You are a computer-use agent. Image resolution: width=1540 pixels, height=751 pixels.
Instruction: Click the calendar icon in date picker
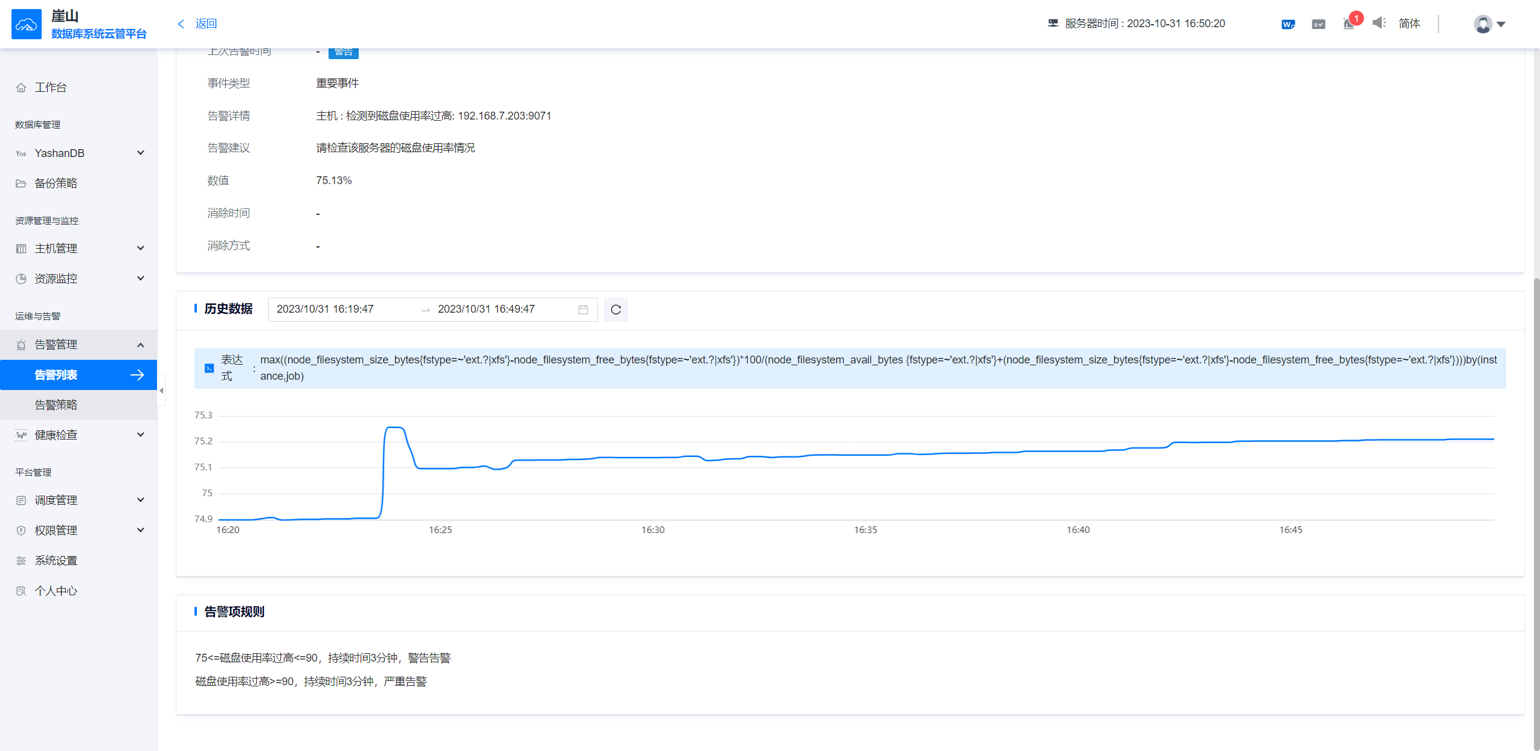(x=583, y=310)
